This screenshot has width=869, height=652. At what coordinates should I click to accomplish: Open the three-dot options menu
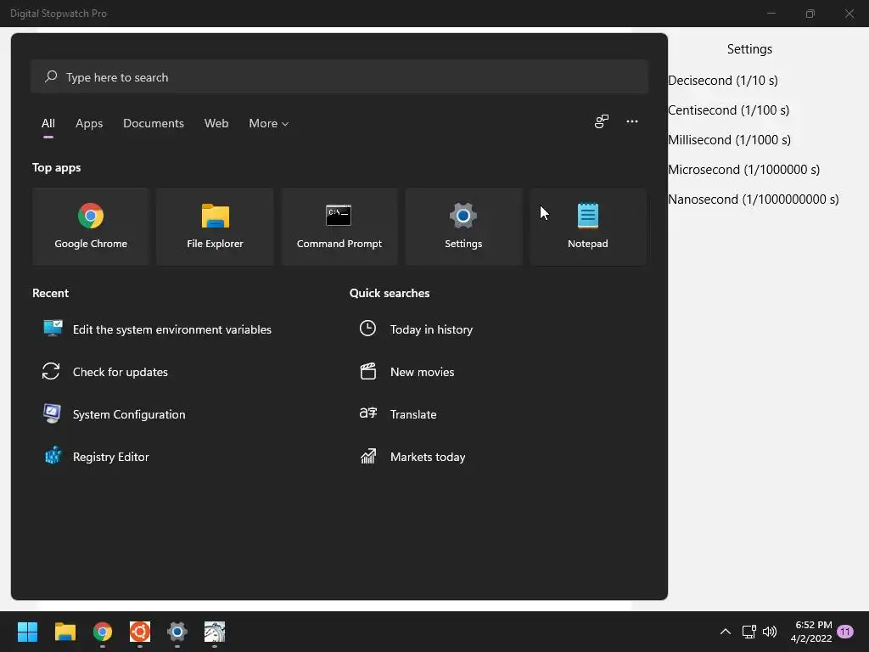632,121
